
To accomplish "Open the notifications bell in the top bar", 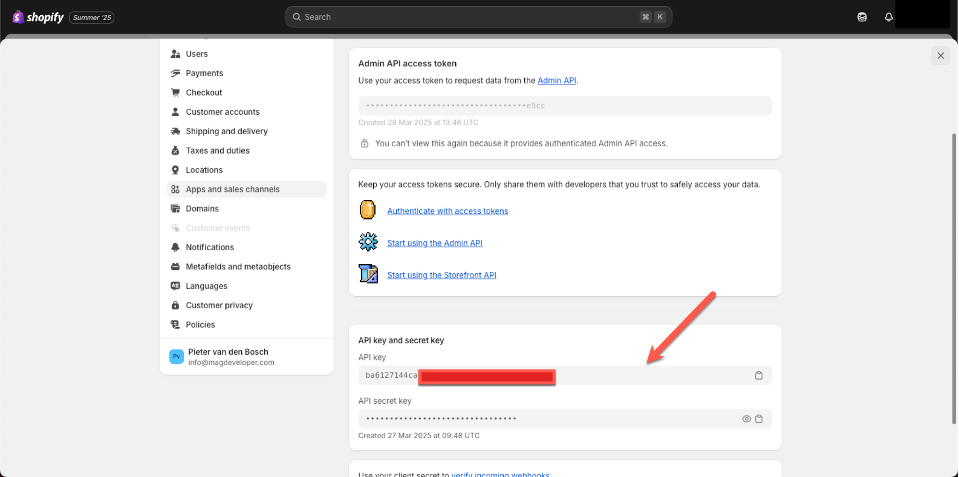I will (x=888, y=17).
